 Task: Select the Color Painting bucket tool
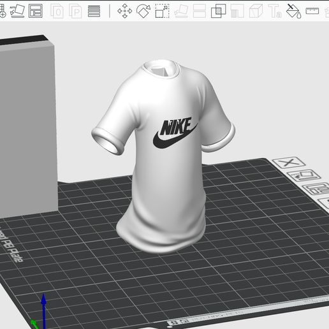294,11
